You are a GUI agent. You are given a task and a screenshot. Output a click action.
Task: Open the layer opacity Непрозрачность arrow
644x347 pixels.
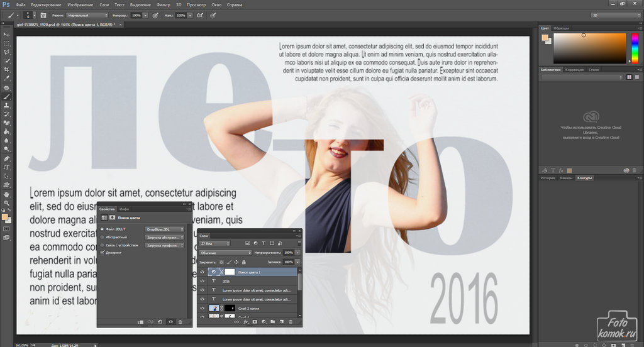pyautogui.click(x=297, y=253)
